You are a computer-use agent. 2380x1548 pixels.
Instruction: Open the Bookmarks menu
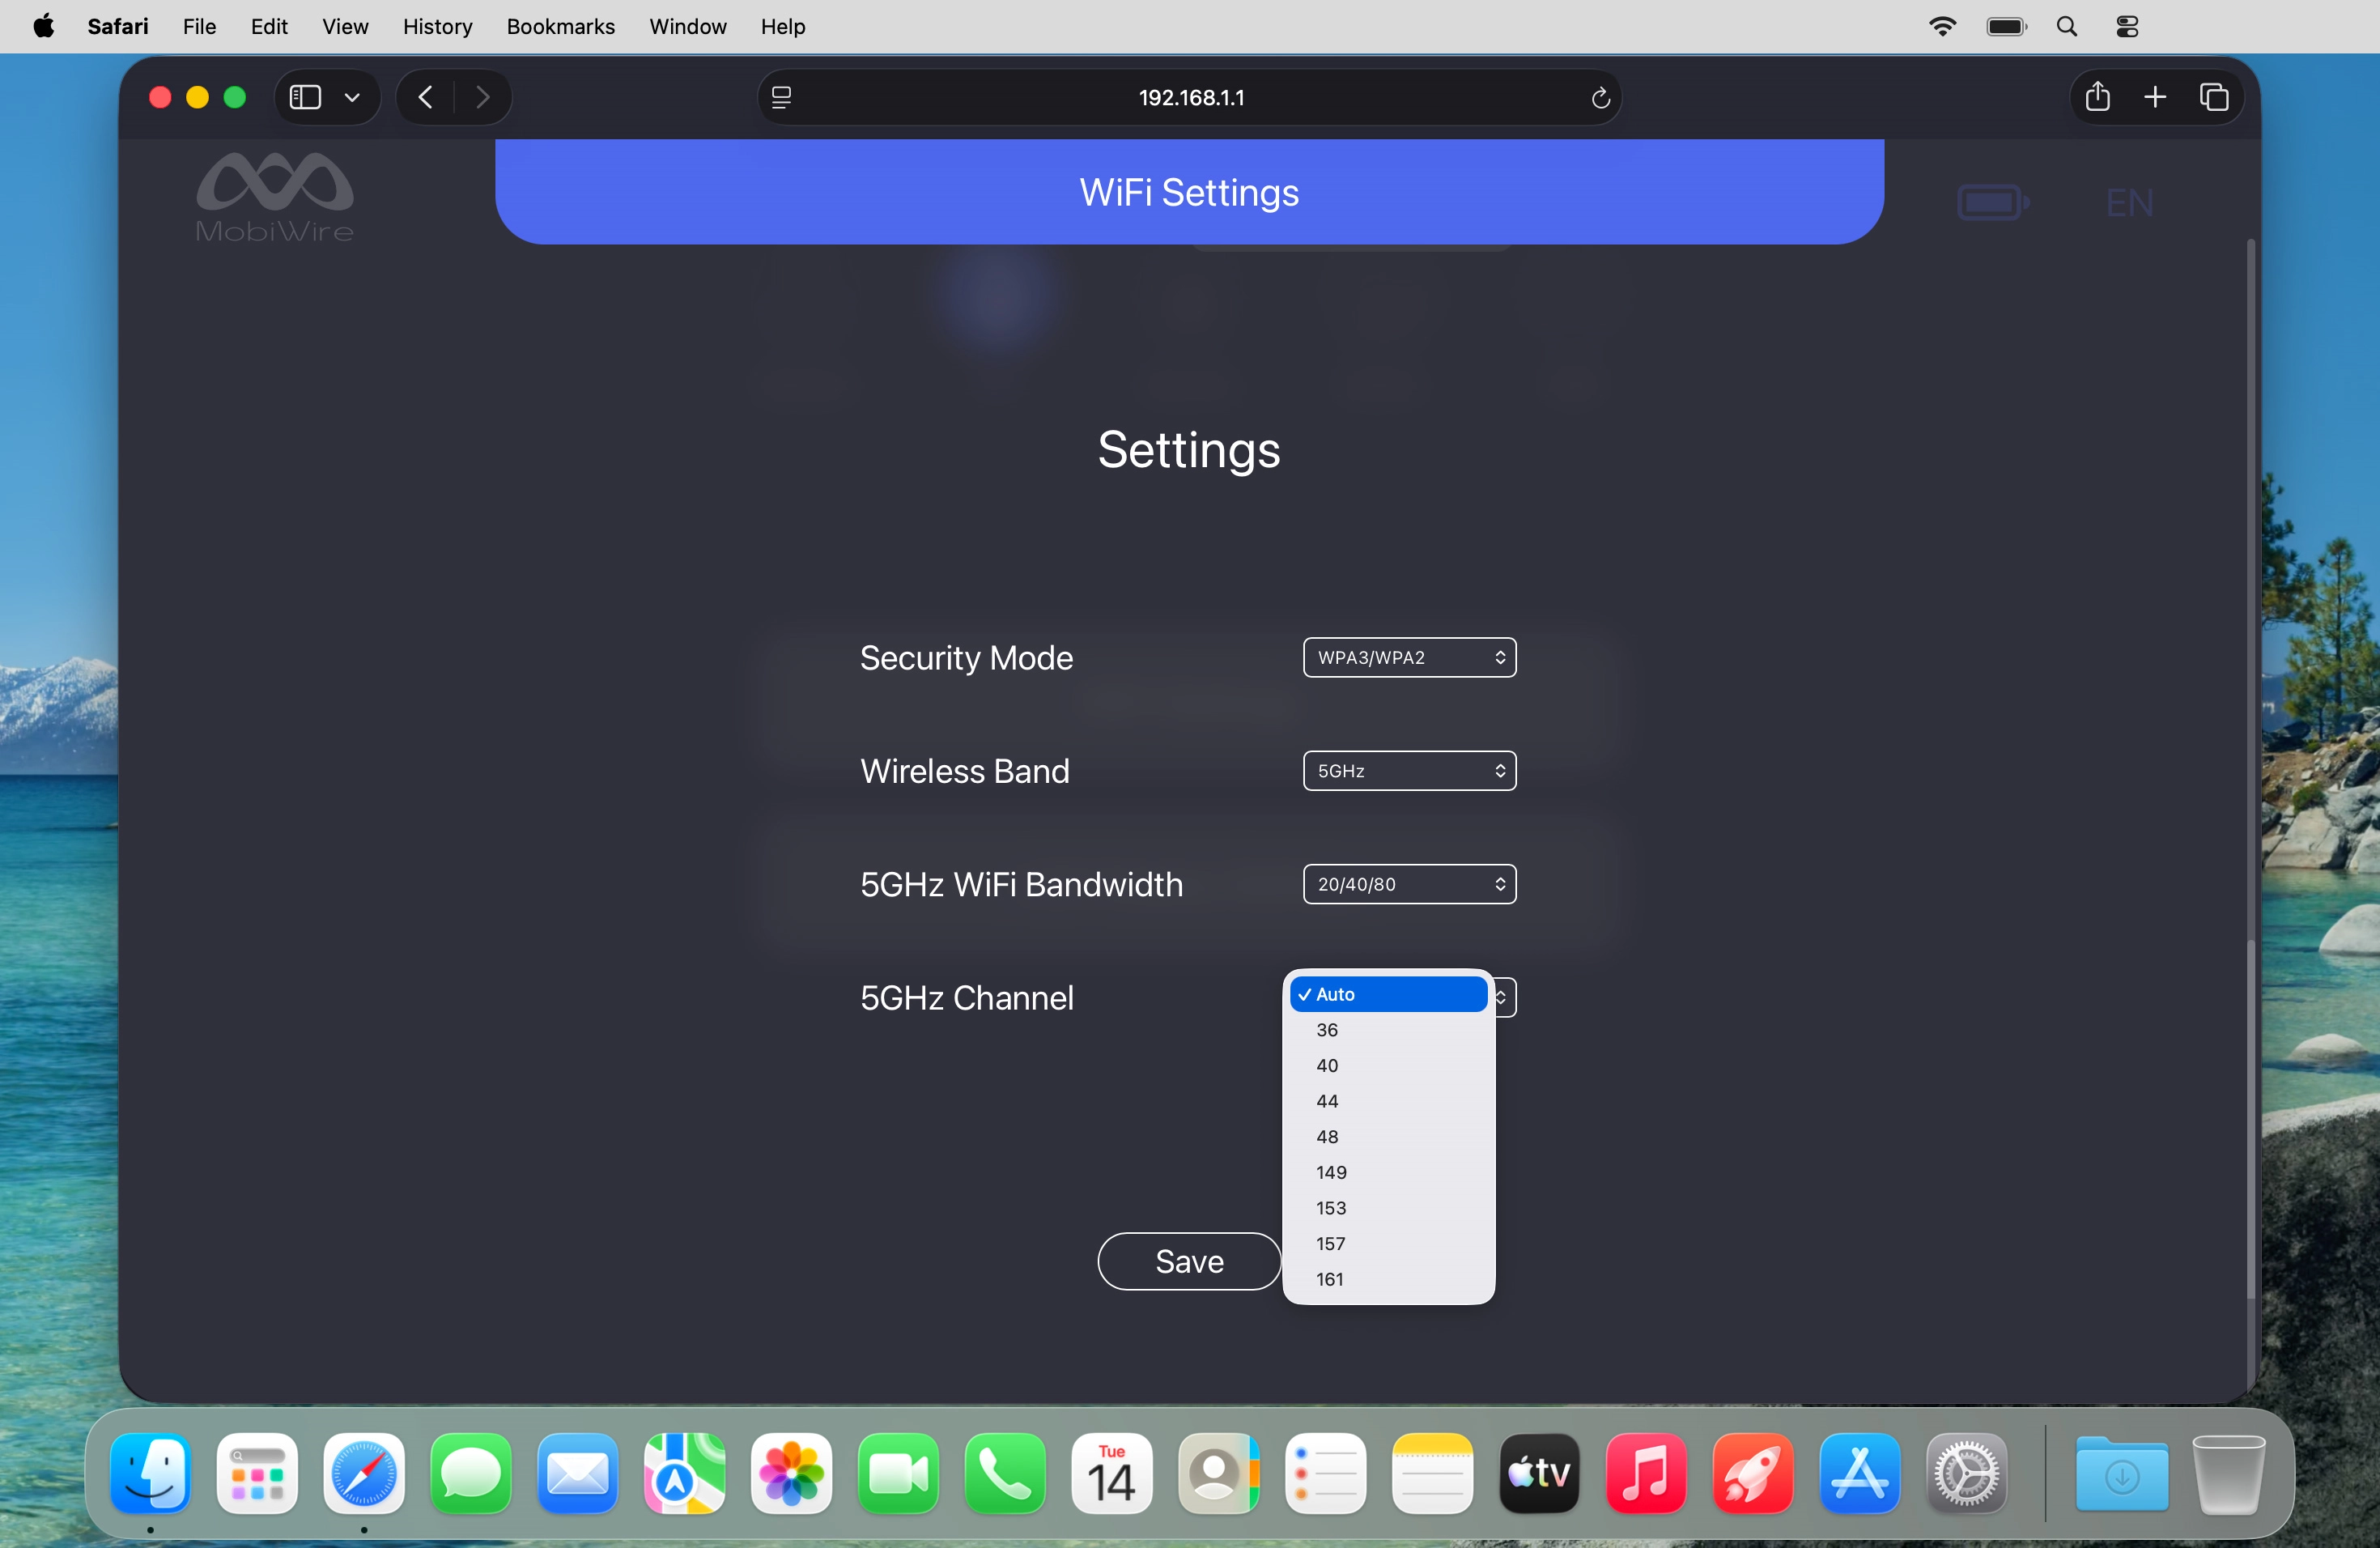click(x=560, y=27)
